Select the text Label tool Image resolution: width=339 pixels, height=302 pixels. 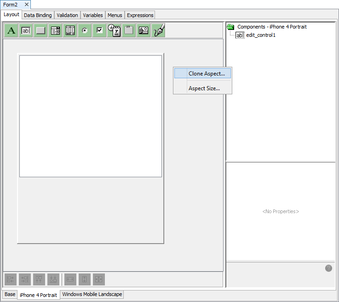click(x=11, y=31)
